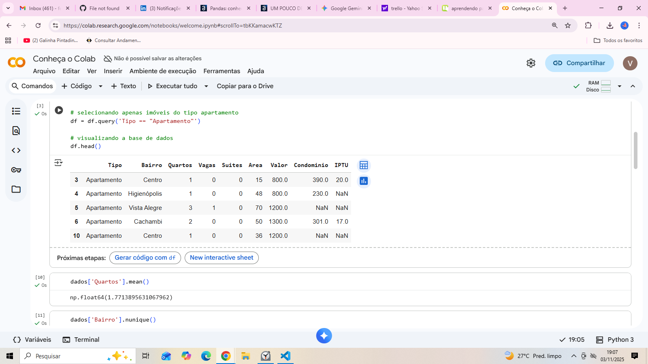Click the Compartilhar button
The image size is (648, 364).
pos(579,63)
